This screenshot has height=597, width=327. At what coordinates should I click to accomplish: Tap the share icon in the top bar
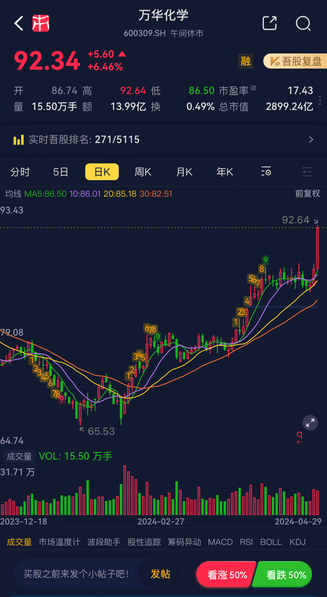(270, 23)
